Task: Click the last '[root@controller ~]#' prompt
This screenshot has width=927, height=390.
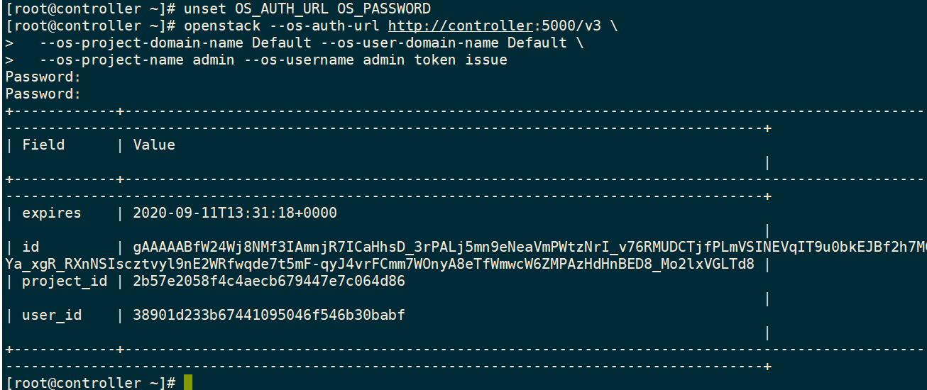Action: coord(90,383)
